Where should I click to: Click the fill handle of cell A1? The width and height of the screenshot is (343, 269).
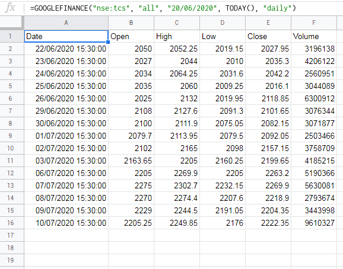coord(108,42)
